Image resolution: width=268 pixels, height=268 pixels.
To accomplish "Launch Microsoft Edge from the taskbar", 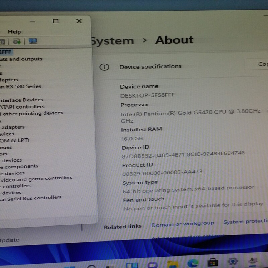I will [x=193, y=264].
